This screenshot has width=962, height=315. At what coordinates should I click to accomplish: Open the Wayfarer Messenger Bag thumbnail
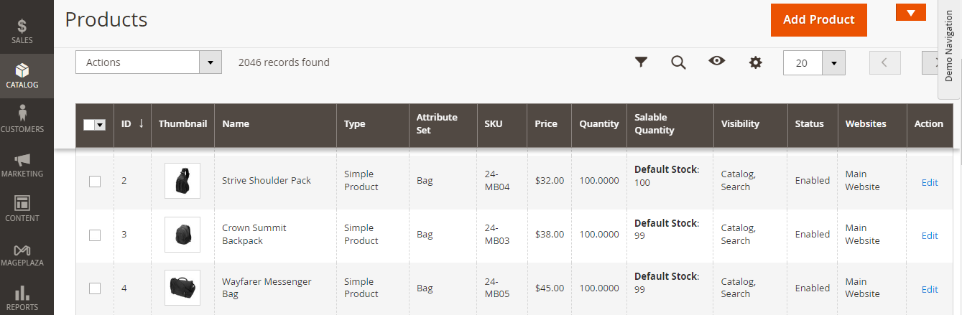tap(182, 288)
